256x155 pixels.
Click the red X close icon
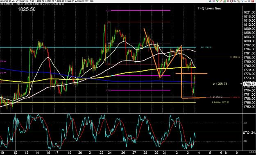click(253, 1)
